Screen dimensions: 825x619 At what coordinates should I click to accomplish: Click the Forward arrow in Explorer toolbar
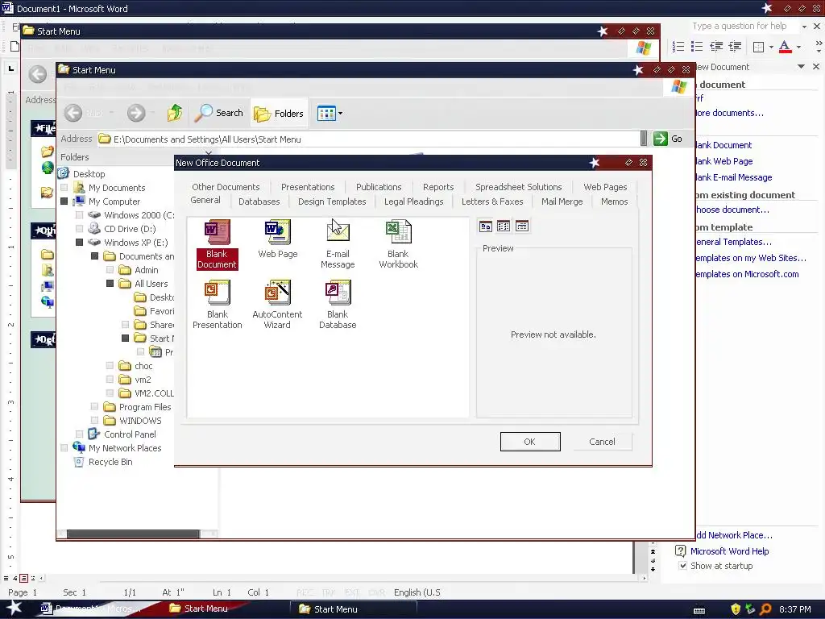(135, 113)
